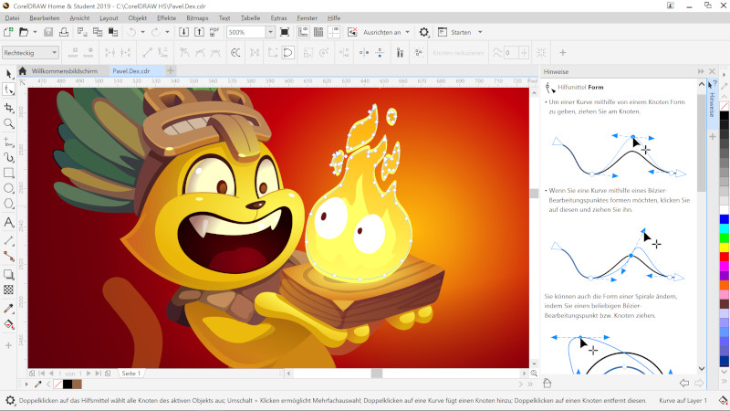Select the Zoom magnifier tool
Image resolution: width=730 pixels, height=411 pixels.
pos(9,123)
